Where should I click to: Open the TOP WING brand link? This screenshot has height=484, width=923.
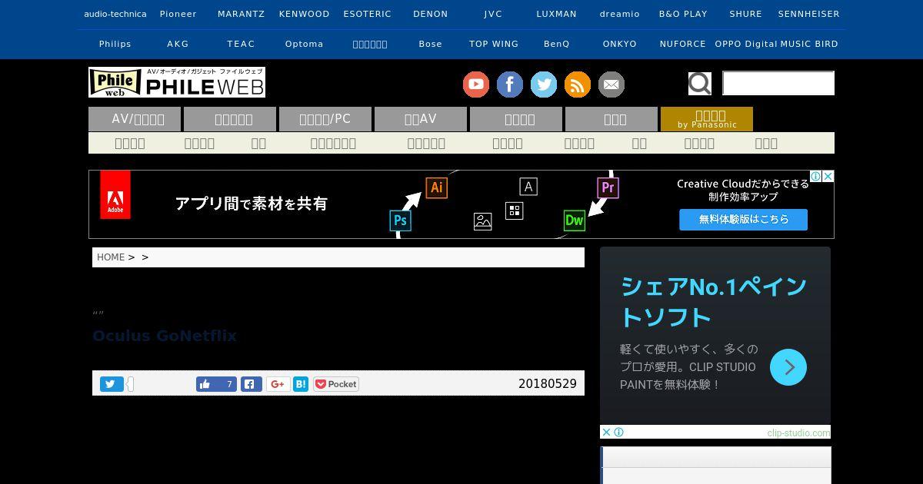click(x=494, y=44)
